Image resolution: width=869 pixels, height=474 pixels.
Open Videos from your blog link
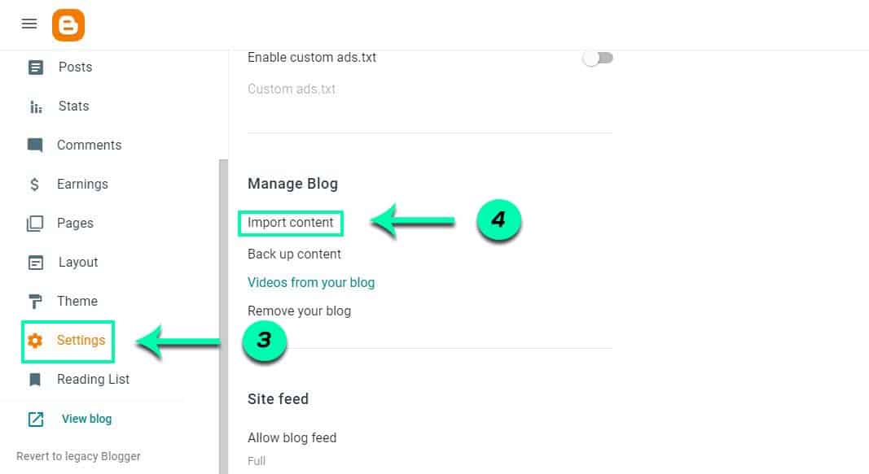coord(311,283)
